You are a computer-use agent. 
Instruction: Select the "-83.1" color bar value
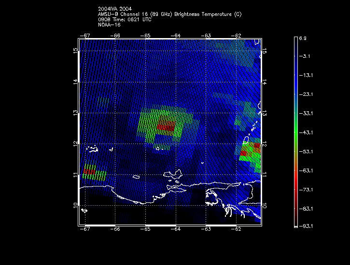[306, 209]
